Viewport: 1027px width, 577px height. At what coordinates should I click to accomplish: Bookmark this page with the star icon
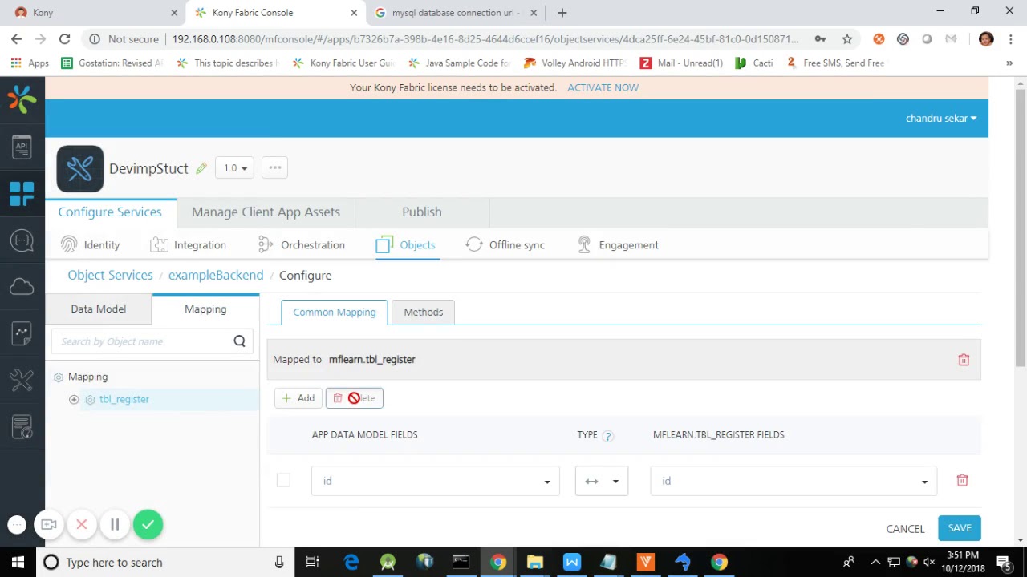(847, 38)
